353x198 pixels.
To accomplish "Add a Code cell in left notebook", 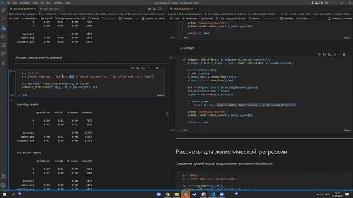I will [14, 18].
